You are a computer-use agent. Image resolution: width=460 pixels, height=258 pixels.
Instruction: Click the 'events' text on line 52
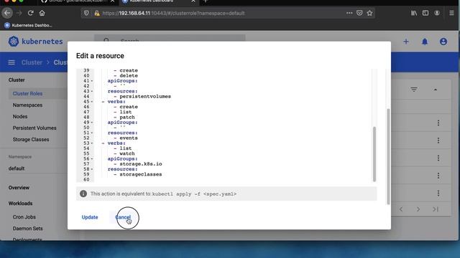[x=129, y=138]
